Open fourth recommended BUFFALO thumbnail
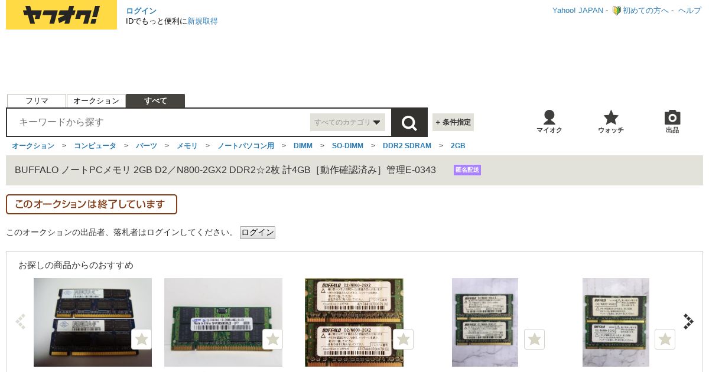 coord(485,322)
